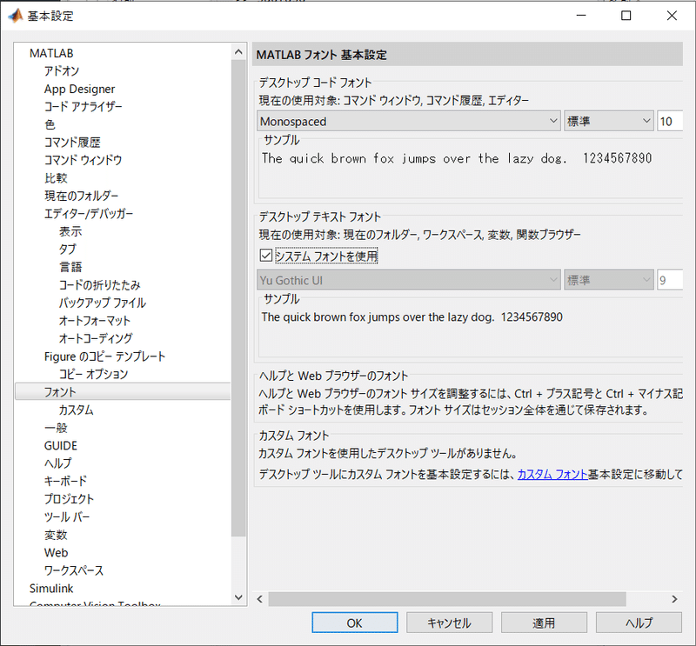Viewport: 696px width, 646px height.
Task: Select 比較 in the tree
Action: [x=56, y=178]
